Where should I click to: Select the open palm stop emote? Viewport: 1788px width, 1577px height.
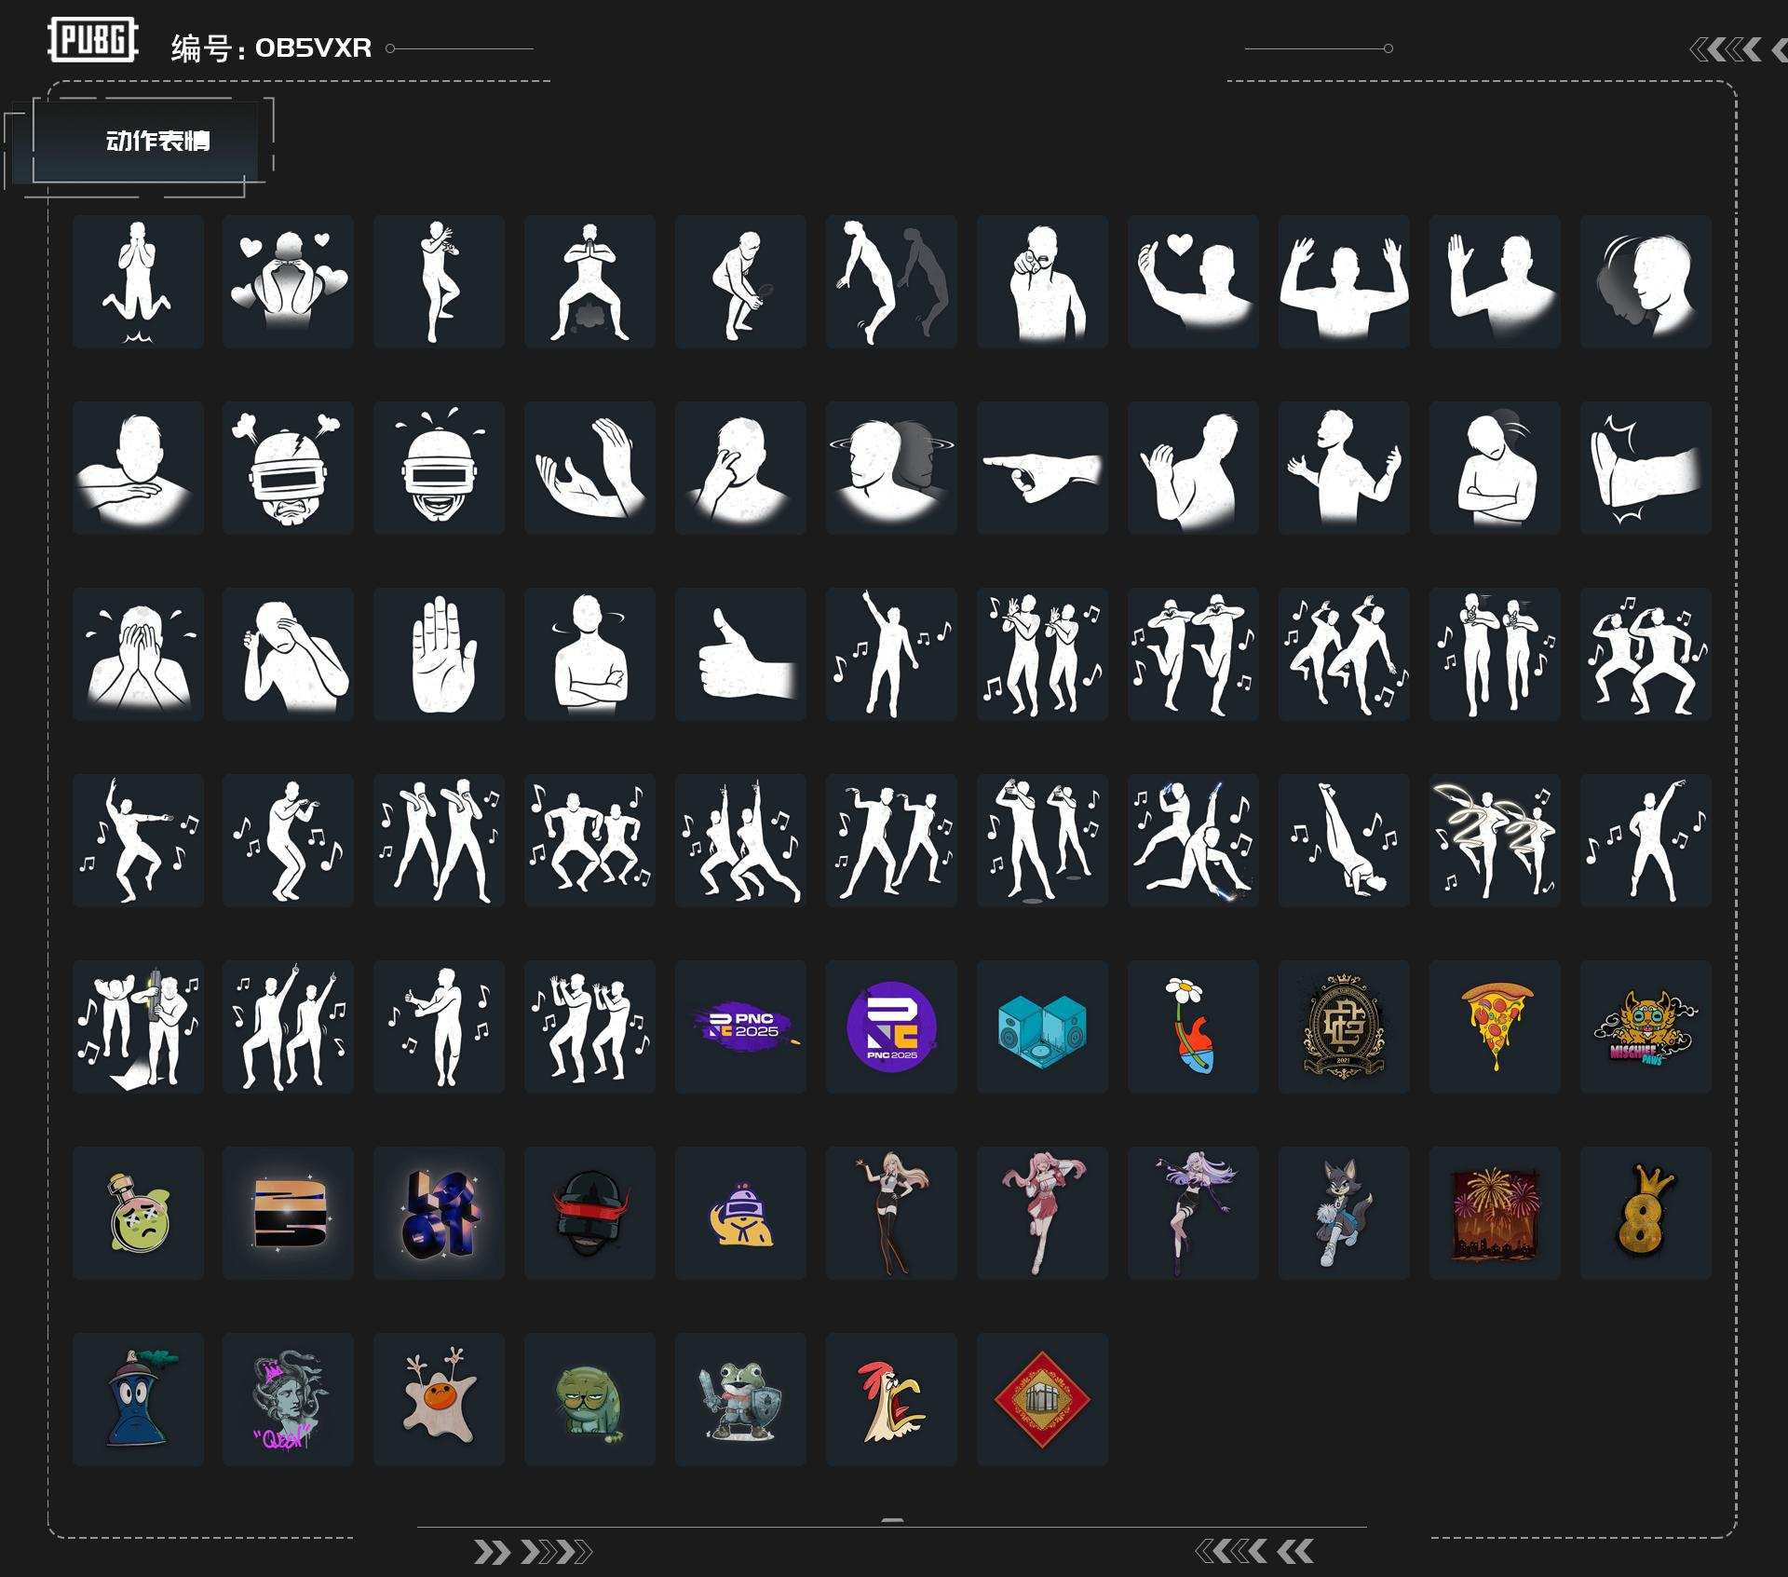pyautogui.click(x=439, y=654)
